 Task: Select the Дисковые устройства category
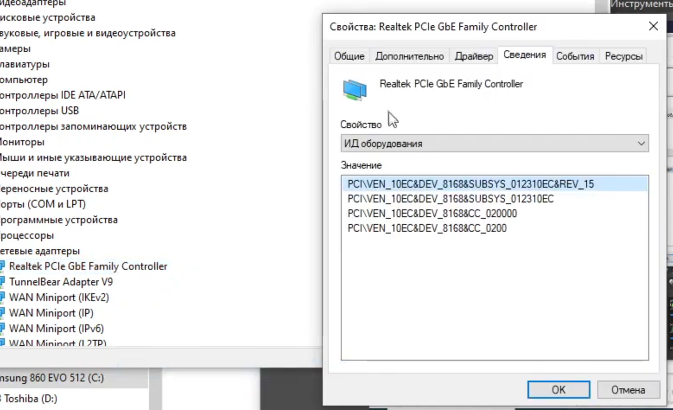(47, 17)
